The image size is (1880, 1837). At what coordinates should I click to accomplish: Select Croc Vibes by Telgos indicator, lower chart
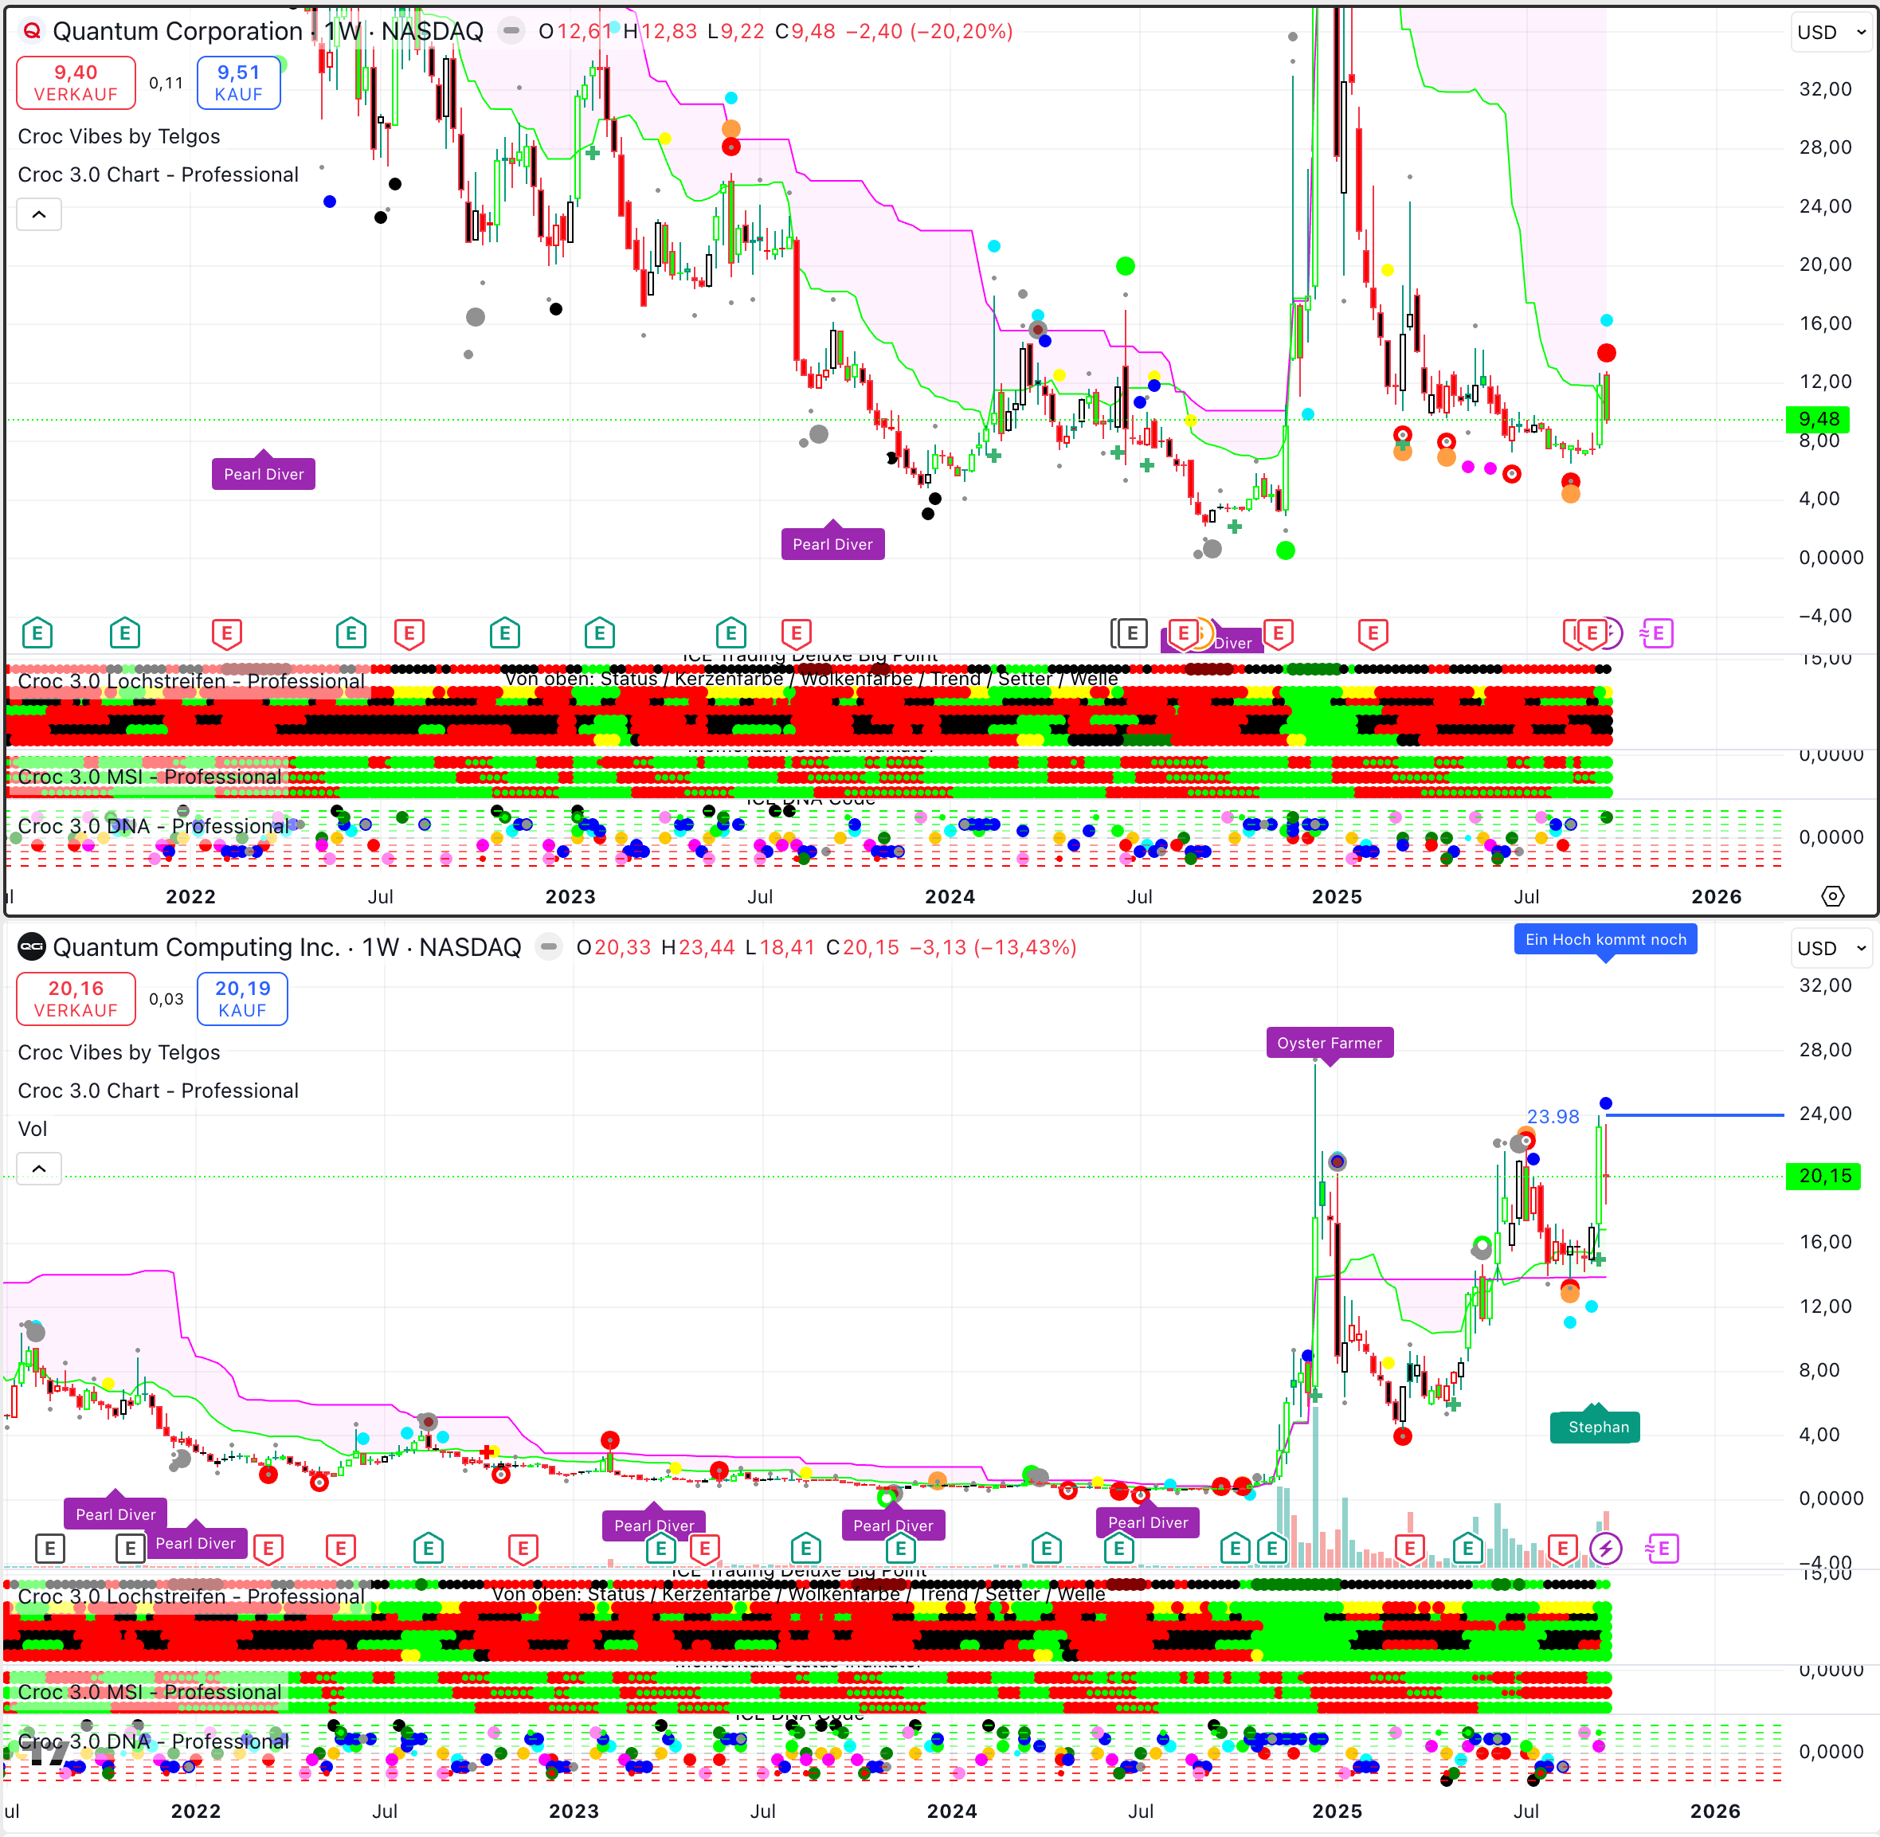coord(119,1052)
